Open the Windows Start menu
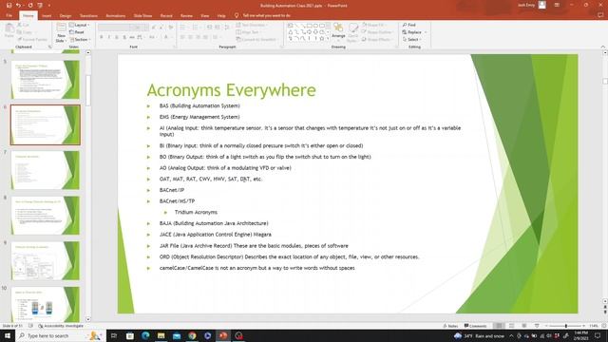 [x=7, y=335]
